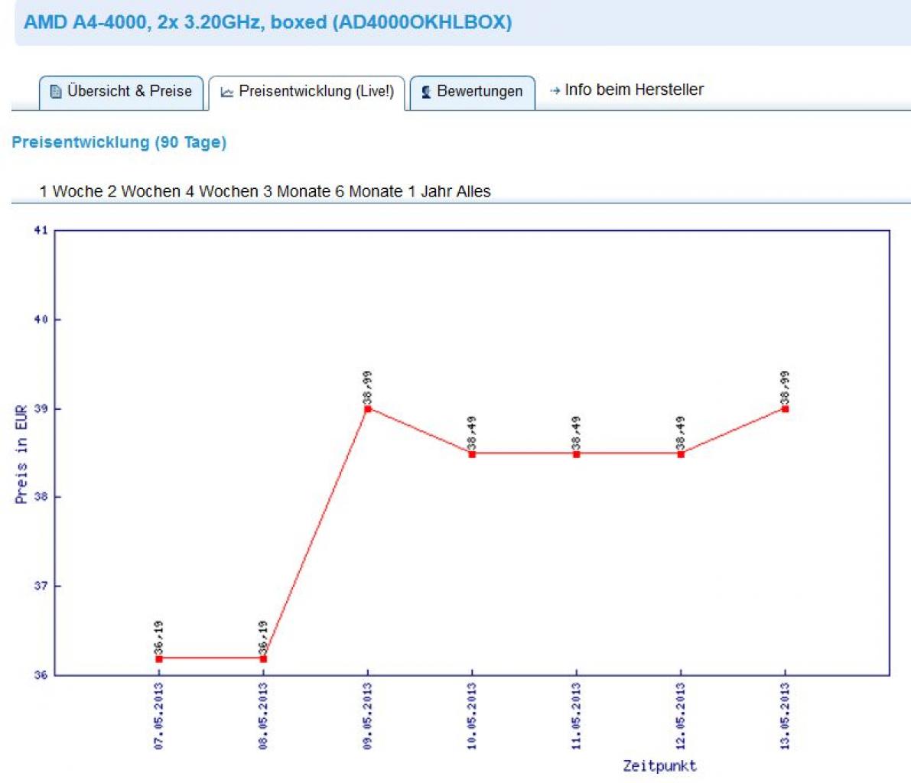Click the 07.05.2013 date axis label
Viewport: 911px width, 783px height.
(158, 716)
